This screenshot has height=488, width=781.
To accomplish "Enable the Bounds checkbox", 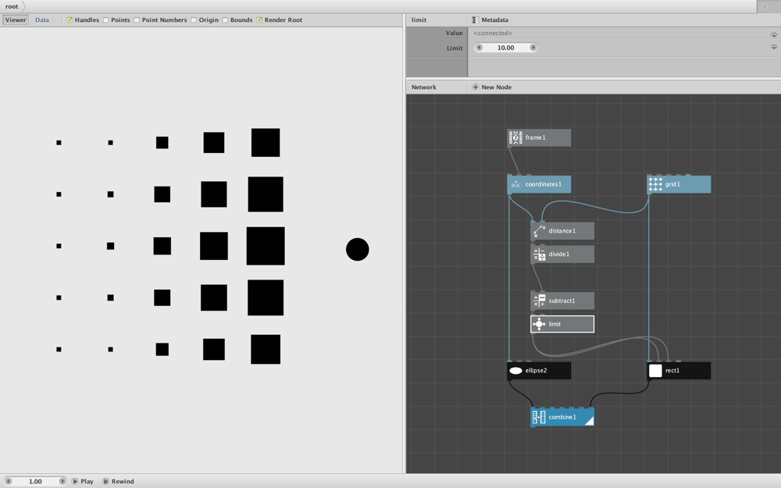I will 225,20.
